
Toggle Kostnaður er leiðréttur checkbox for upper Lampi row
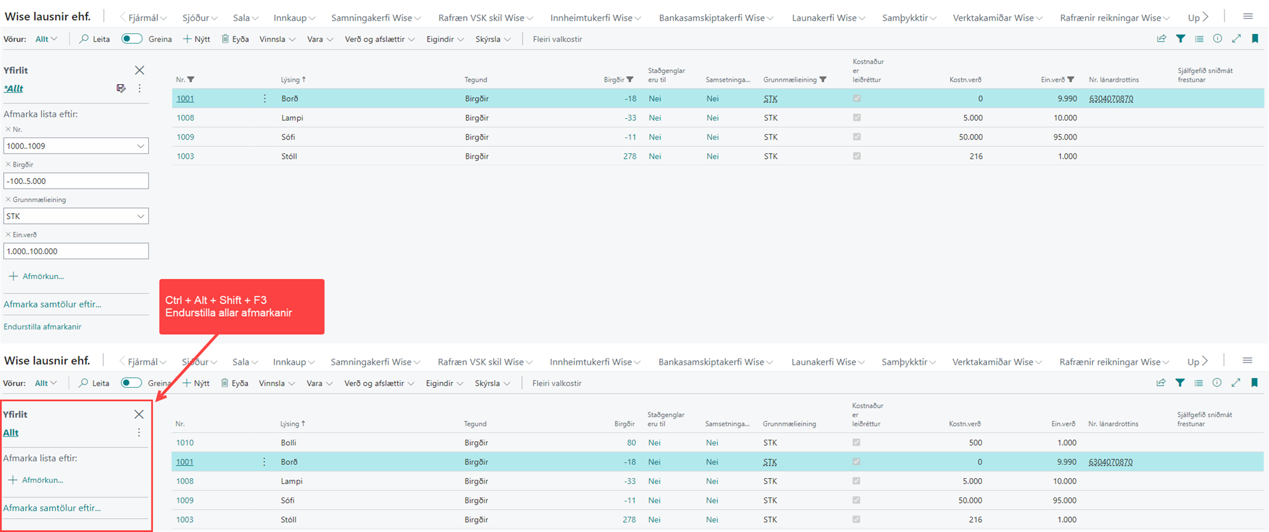857,118
